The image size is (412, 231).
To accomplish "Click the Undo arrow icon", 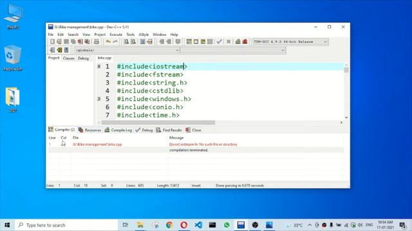I will click(108, 42).
